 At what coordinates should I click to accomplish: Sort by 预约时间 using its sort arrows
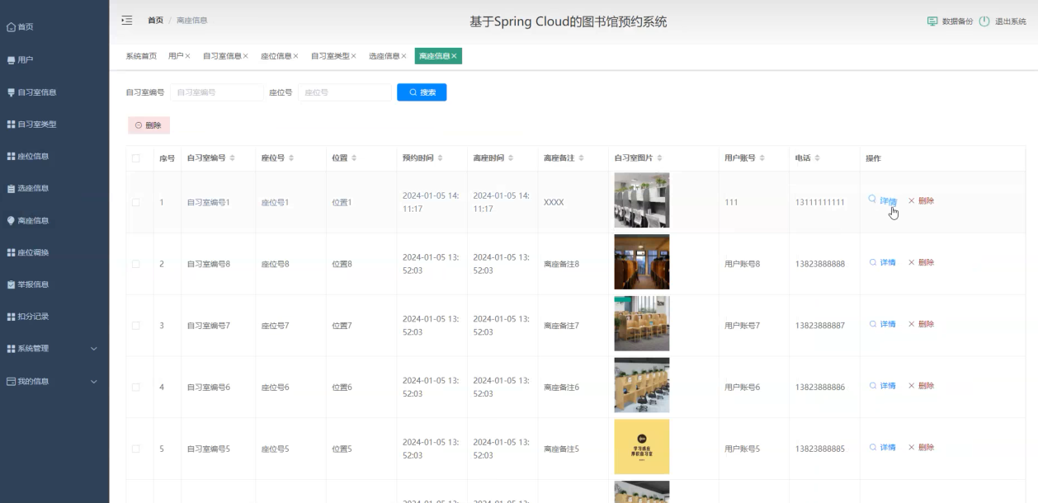coord(441,158)
